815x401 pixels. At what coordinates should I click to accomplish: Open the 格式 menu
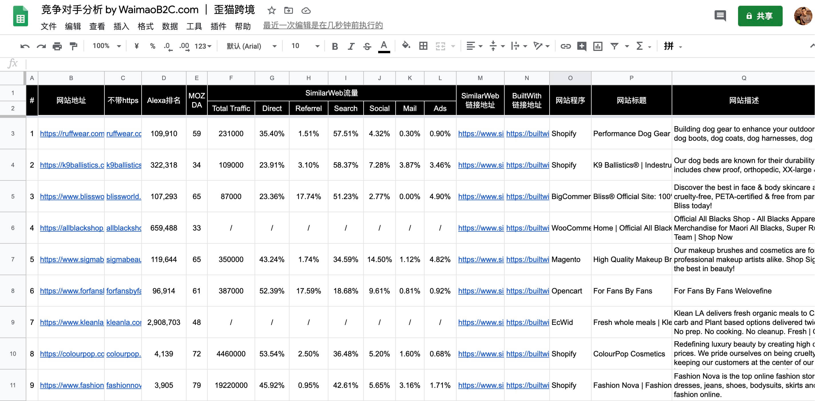146,26
